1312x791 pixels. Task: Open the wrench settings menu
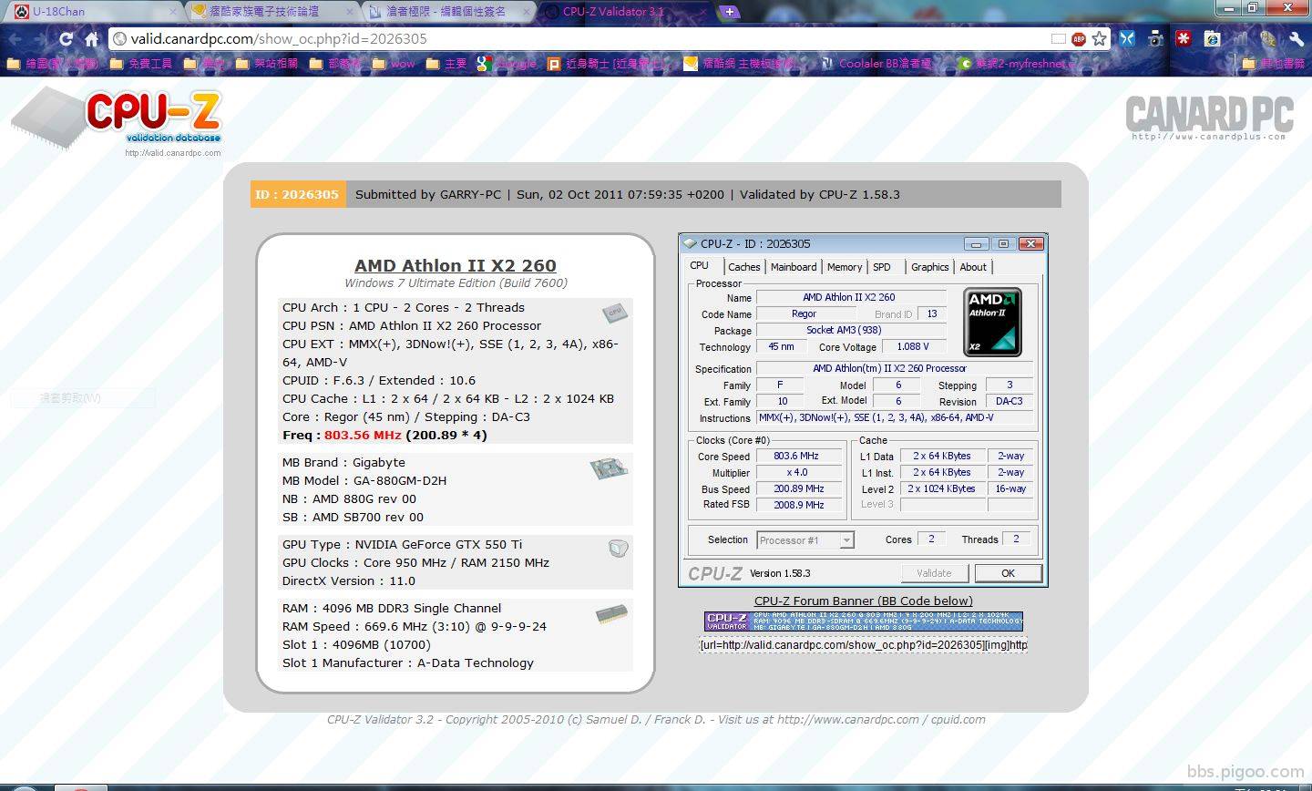point(1296,39)
